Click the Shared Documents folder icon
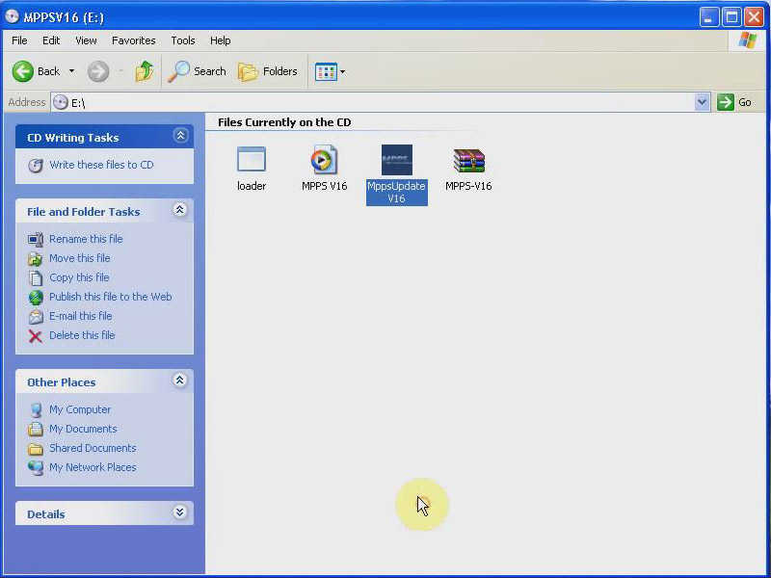Viewport: 771px width, 578px height. coord(36,449)
